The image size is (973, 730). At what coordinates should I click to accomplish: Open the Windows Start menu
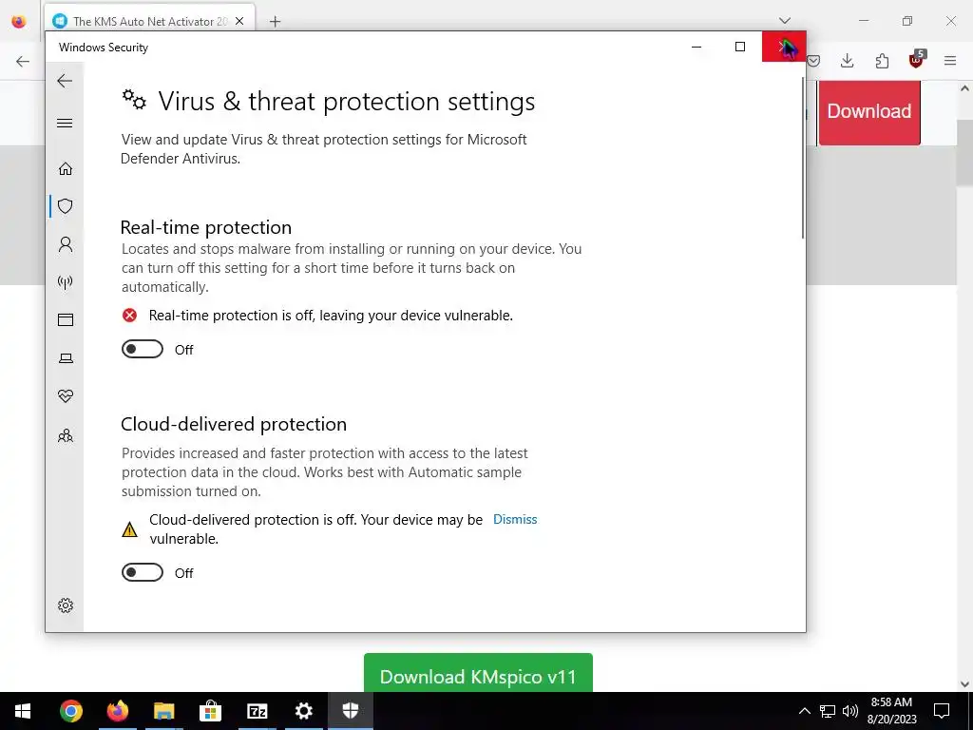(23, 711)
